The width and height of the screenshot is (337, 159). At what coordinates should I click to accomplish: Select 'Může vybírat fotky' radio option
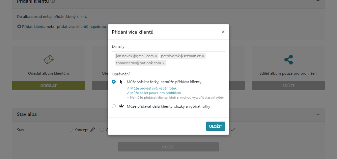tap(114, 82)
